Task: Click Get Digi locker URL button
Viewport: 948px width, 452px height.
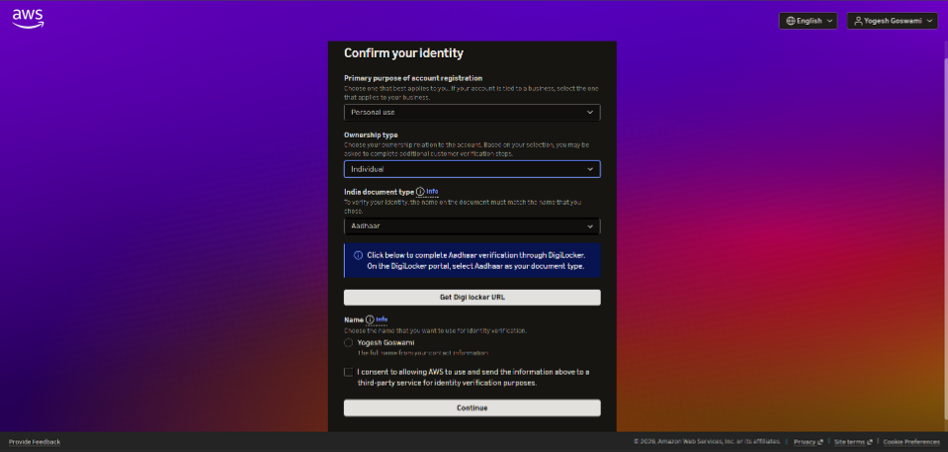Action: pos(473,297)
